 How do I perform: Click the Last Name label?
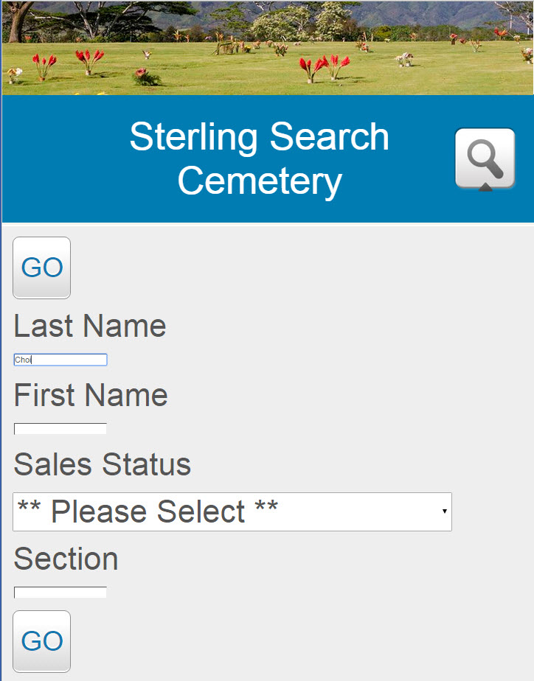coord(90,326)
